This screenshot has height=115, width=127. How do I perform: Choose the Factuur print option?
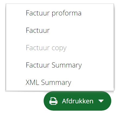(x=38, y=30)
